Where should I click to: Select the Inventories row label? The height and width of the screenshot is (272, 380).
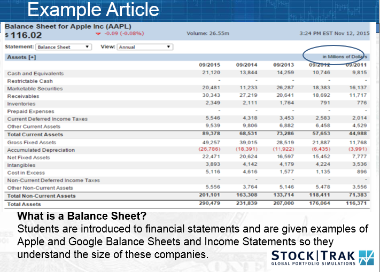point(21,104)
